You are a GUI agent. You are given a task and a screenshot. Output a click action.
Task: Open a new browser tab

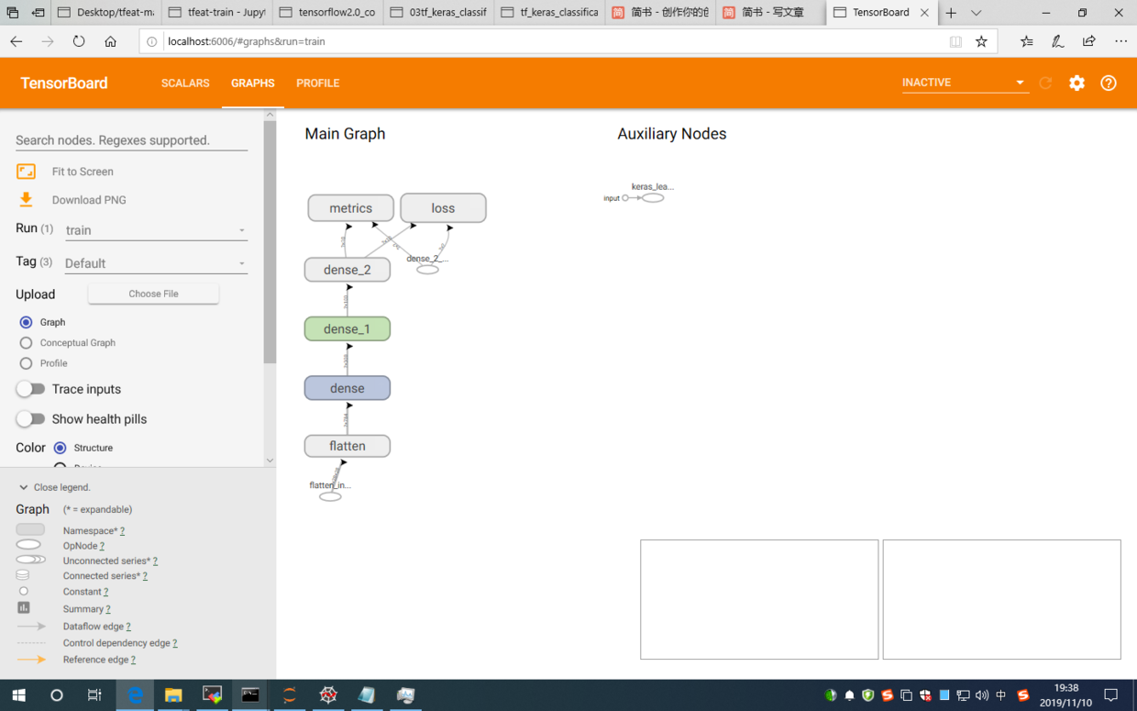coord(951,13)
